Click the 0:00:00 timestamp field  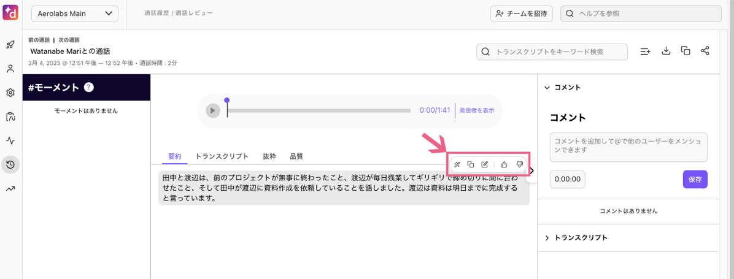click(x=567, y=180)
